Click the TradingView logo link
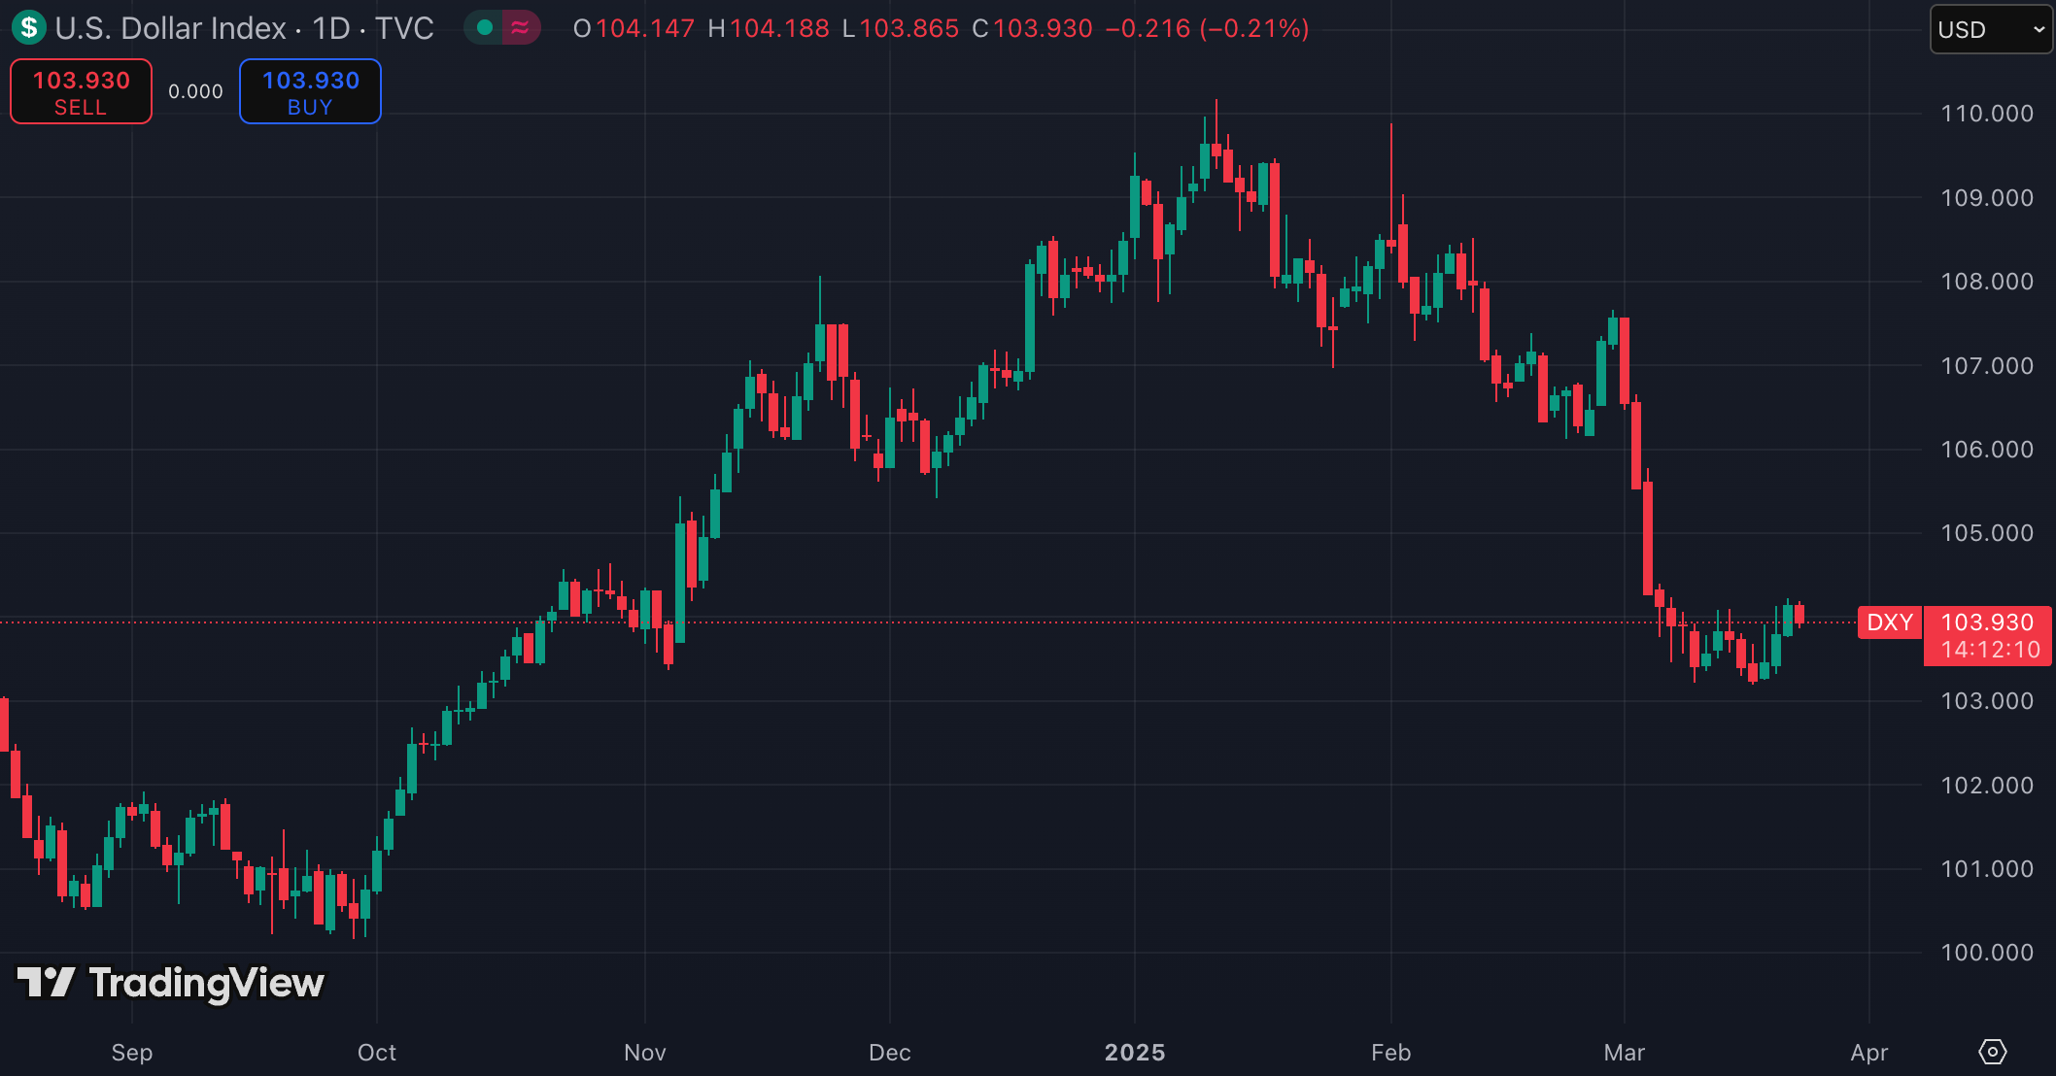Viewport: 2056px width, 1076px height. 171,983
